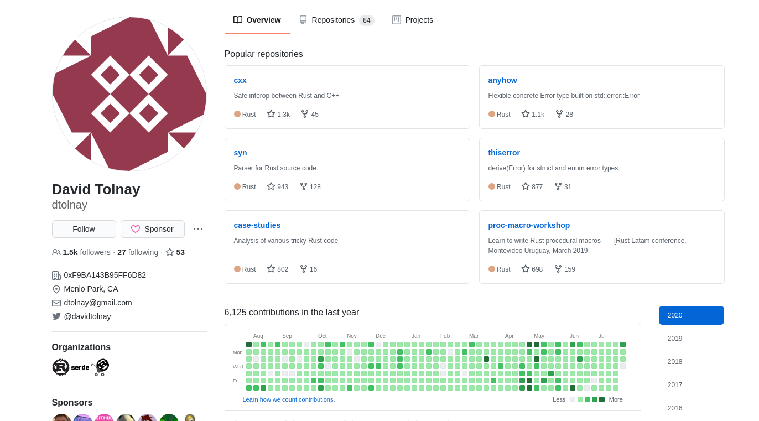This screenshot has width=759, height=421.
Task: Open the three-dot more options menu
Action: tap(198, 229)
